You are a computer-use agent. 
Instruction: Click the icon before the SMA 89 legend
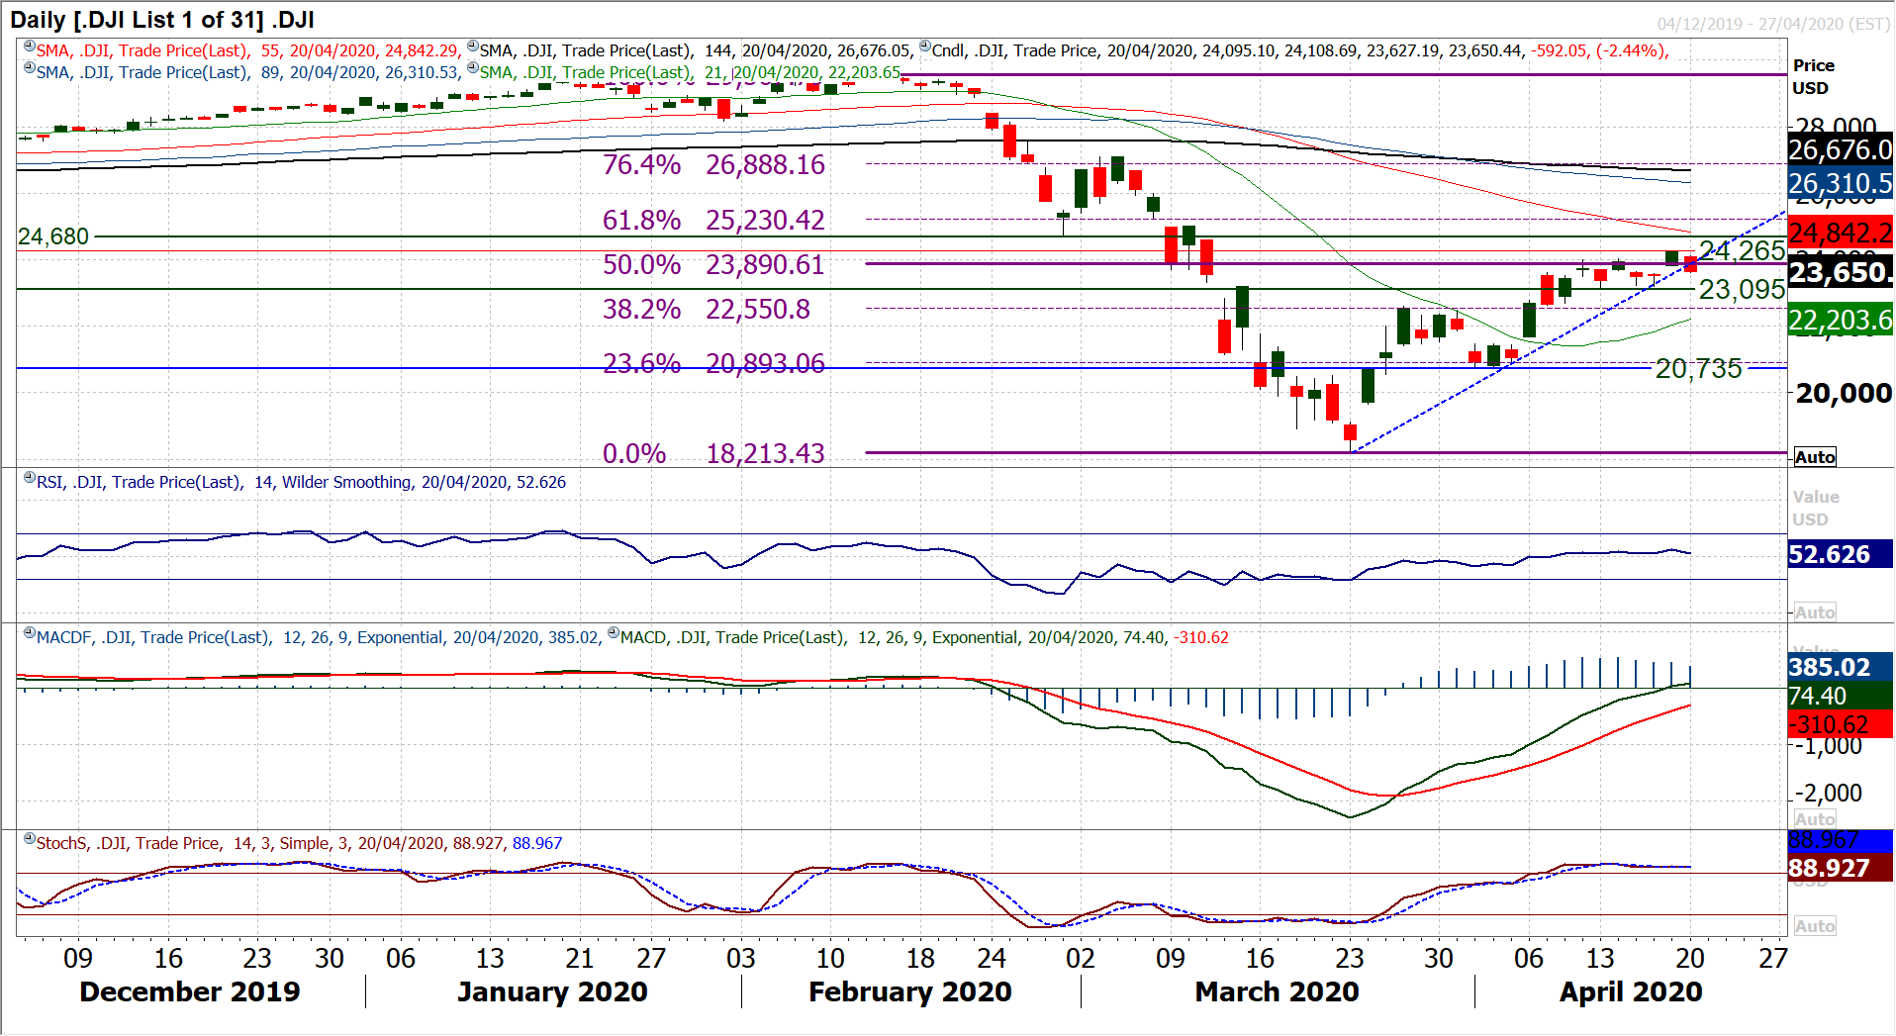(x=30, y=68)
